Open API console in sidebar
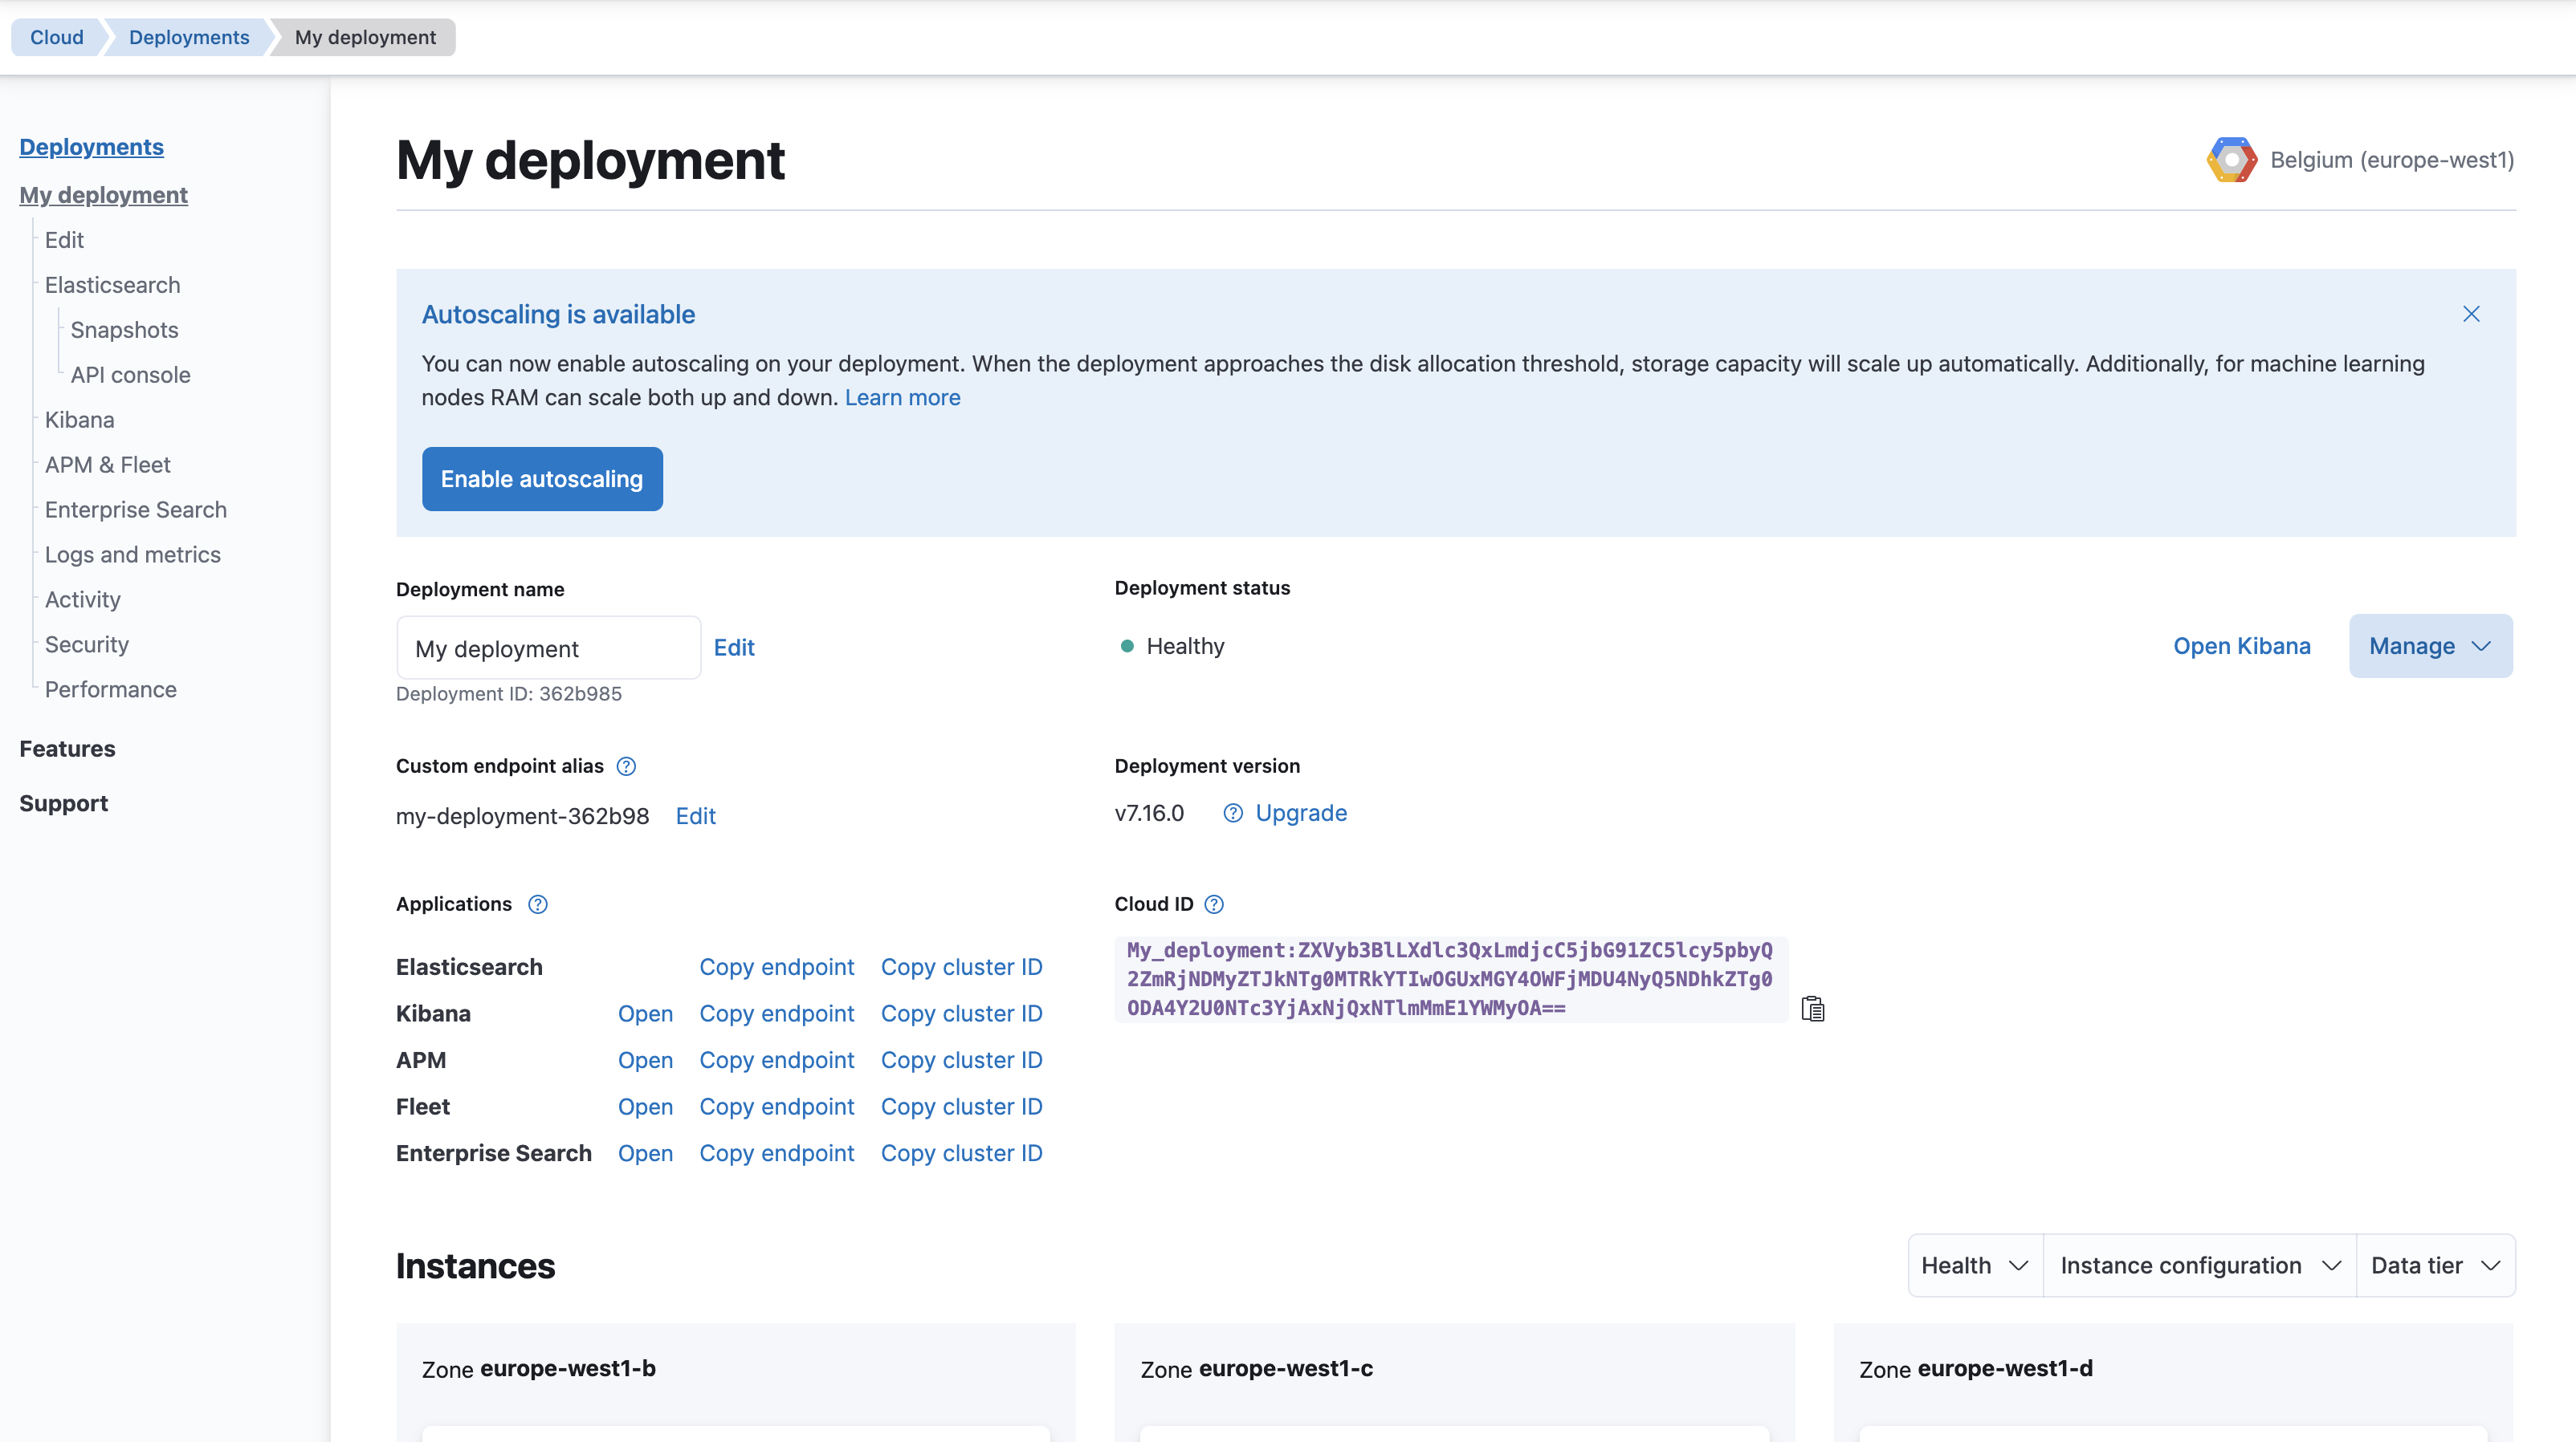The image size is (2576, 1442). (x=130, y=375)
